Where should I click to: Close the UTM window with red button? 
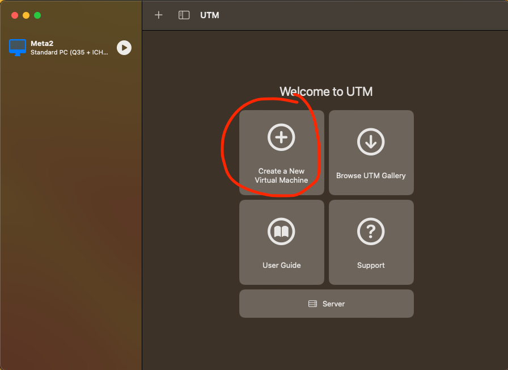[15, 15]
